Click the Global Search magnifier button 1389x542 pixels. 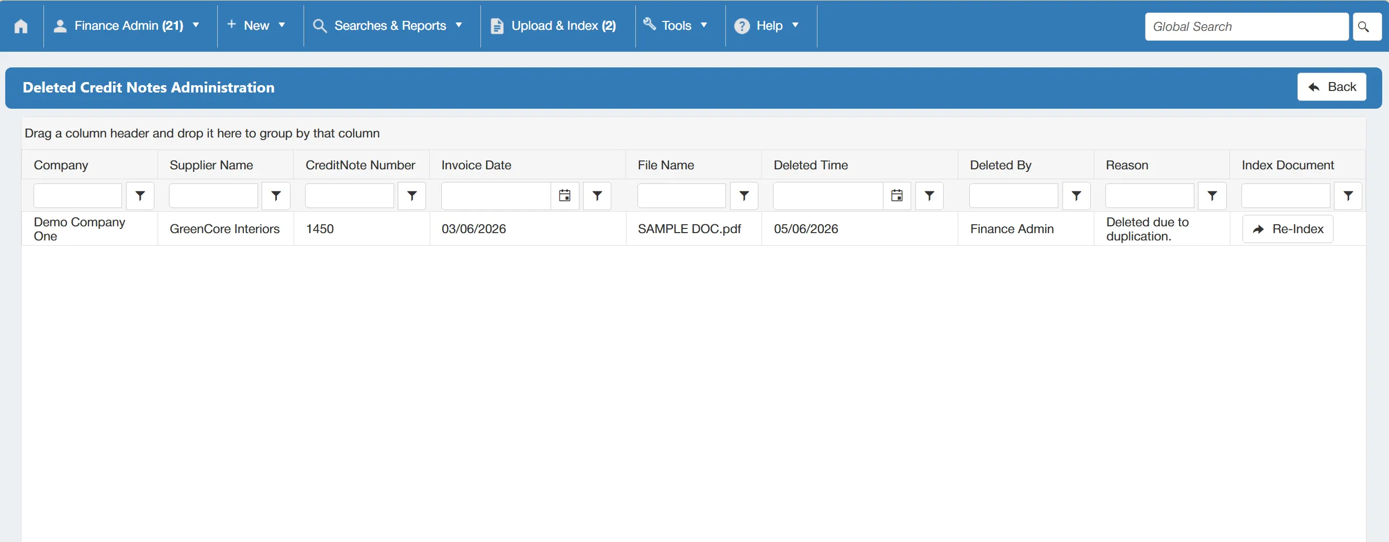1366,26
